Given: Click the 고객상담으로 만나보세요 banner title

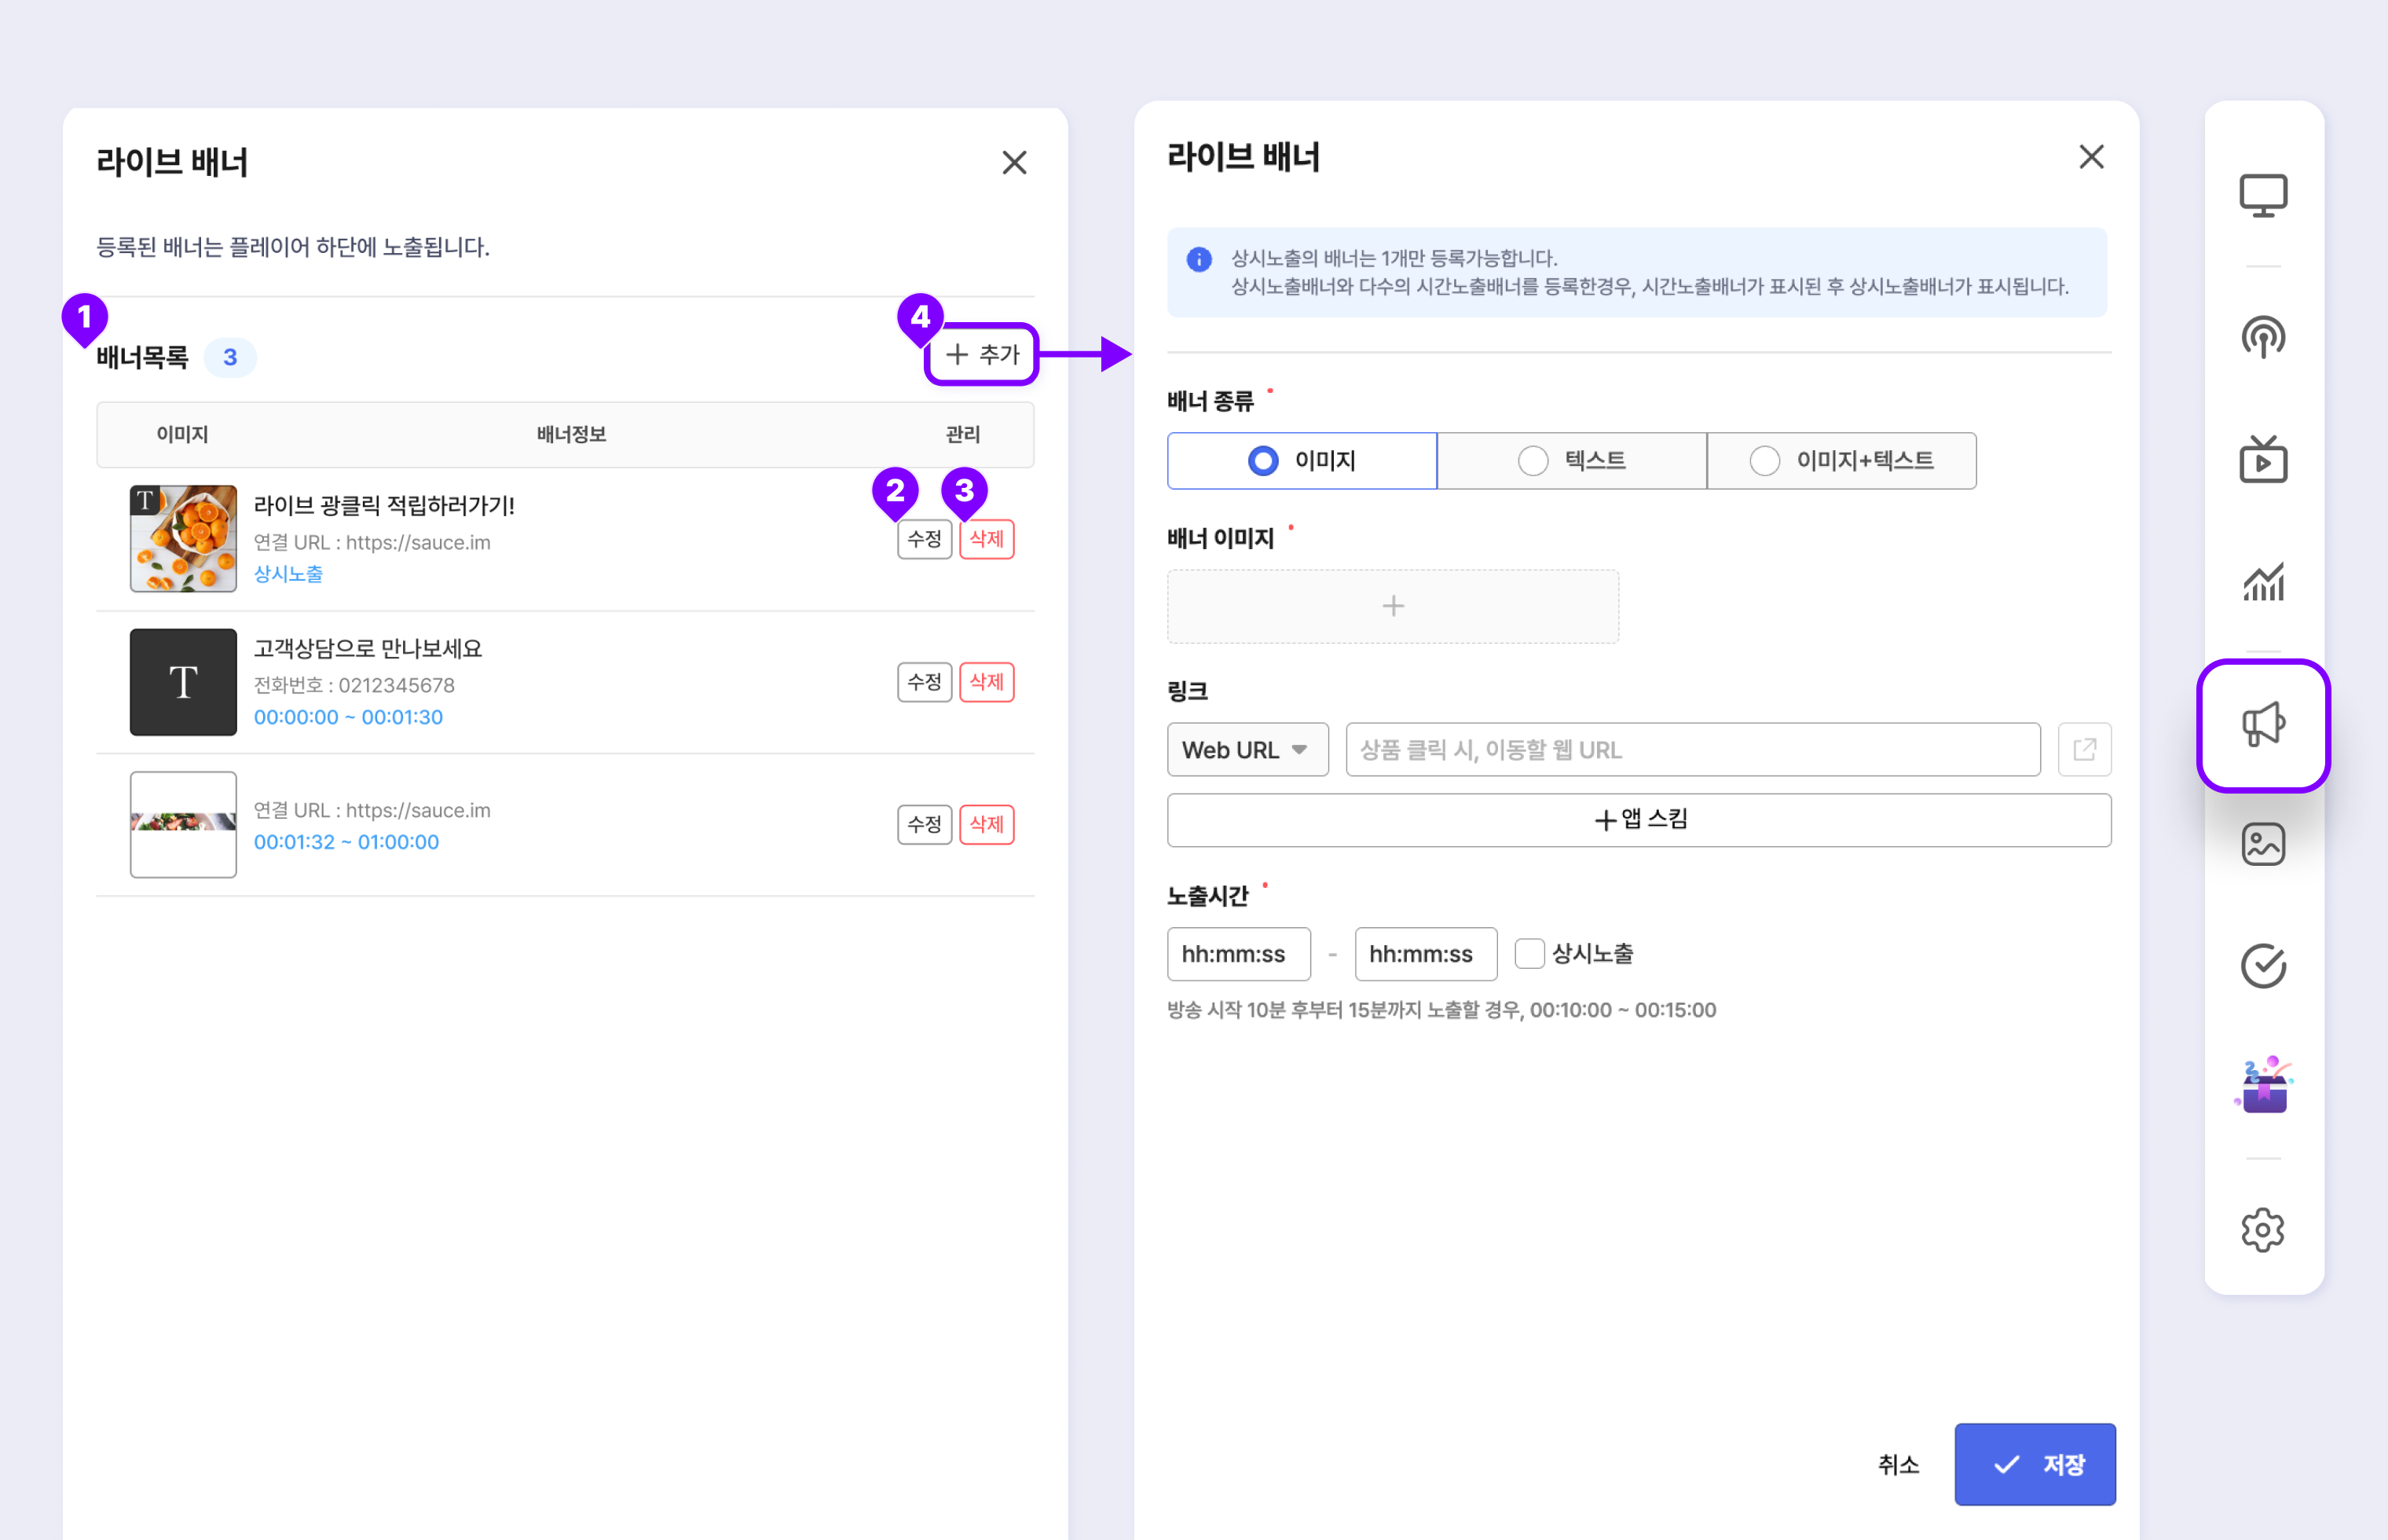Looking at the screenshot, I should coord(368,648).
